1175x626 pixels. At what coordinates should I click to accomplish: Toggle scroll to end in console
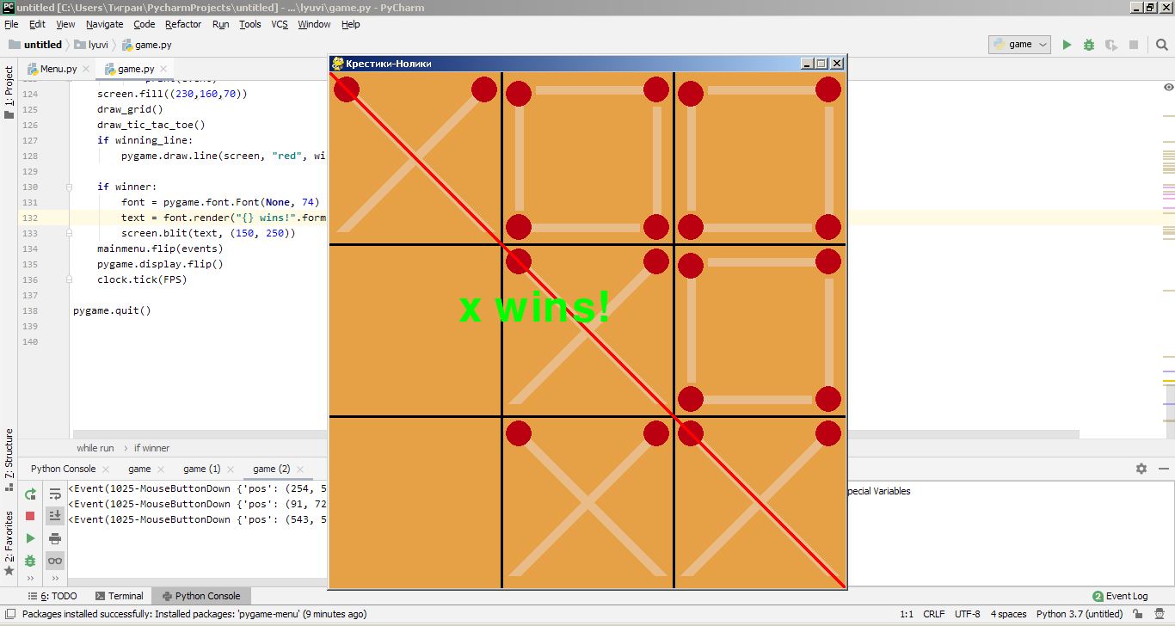[x=55, y=516]
